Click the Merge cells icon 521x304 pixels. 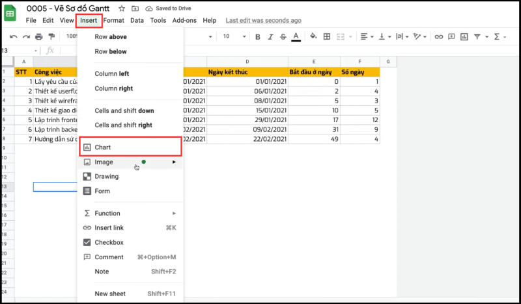(x=341, y=36)
